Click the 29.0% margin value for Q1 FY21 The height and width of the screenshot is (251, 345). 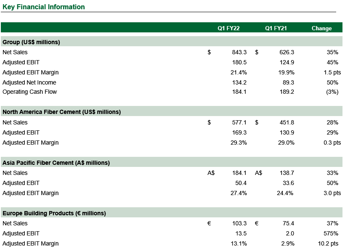tap(286, 143)
